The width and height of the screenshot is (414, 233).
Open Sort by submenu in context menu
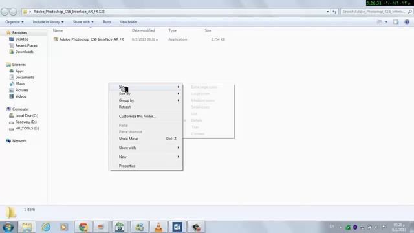tap(146, 94)
